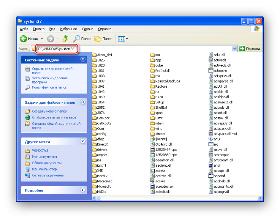Screen dimensions: 280x218
Task: Click Открыть общий доступ link
Action: 56,125
